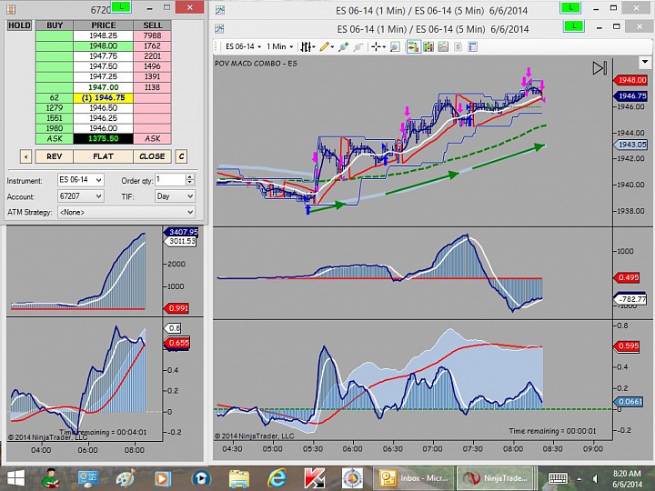Open the Account 67207 dropdown
The height and width of the screenshot is (491, 655).
pyautogui.click(x=81, y=195)
